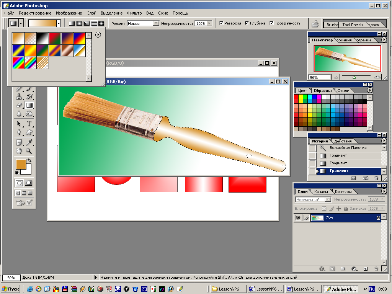Open the Редактирование menu

tap(35, 13)
